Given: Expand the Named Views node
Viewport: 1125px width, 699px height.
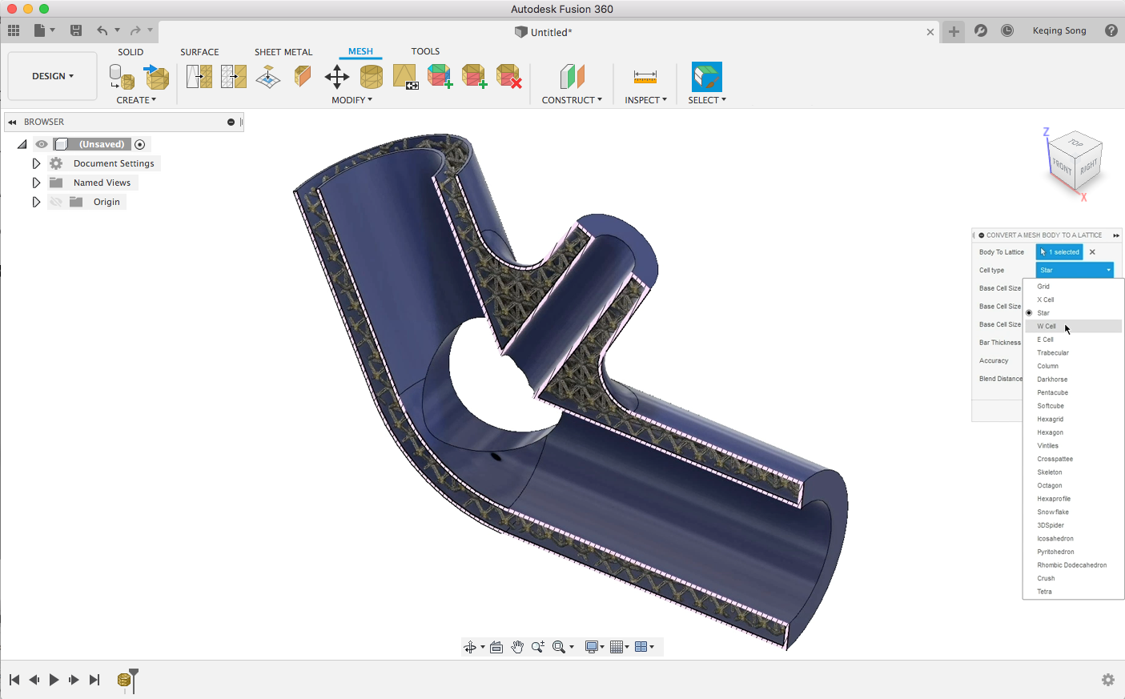Looking at the screenshot, I should click(x=36, y=183).
